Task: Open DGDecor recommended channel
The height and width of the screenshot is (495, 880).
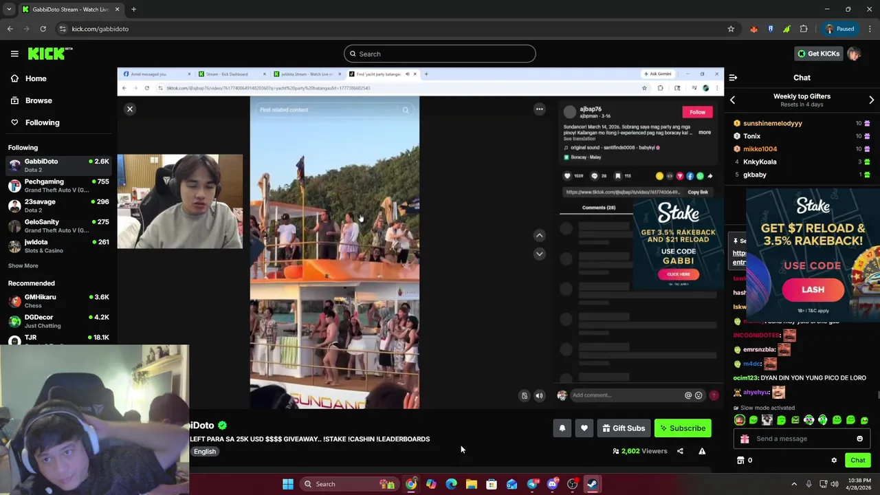Action: point(58,321)
